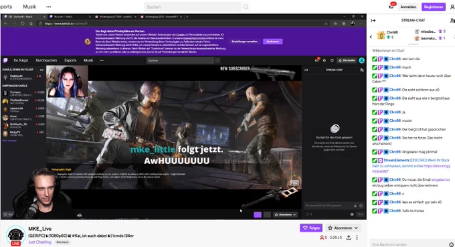Screen dimensions: 455x247
Task: Open the user profile icon at top right
Action: (x=452, y=7)
